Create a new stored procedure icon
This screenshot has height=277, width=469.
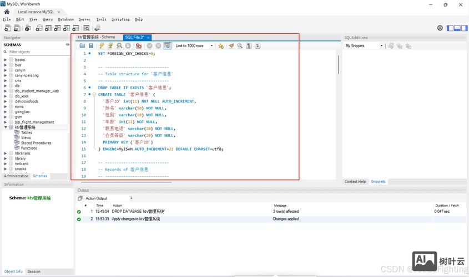click(67, 28)
